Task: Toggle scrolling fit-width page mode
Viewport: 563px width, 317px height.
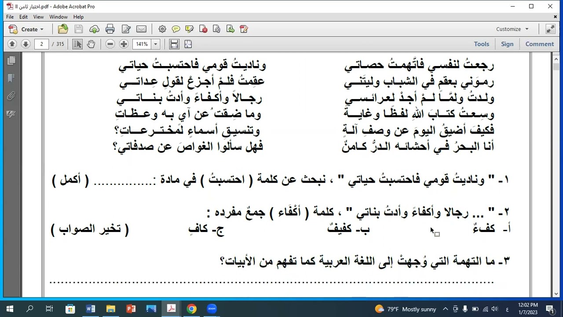Action: tap(174, 44)
